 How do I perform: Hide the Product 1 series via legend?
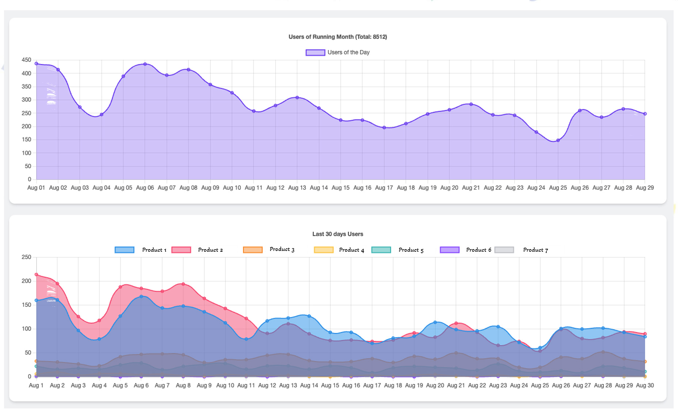click(124, 250)
